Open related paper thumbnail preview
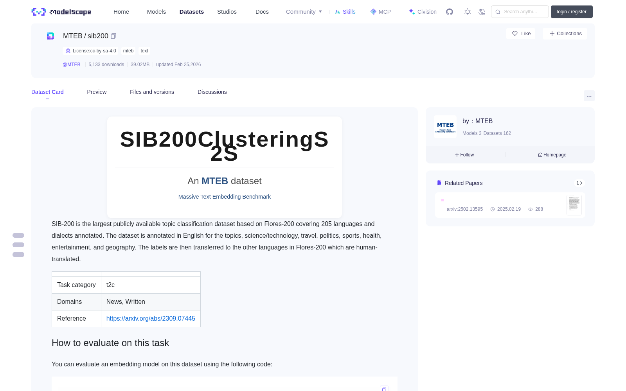Viewport: 626px width, 391px height. [574, 205]
